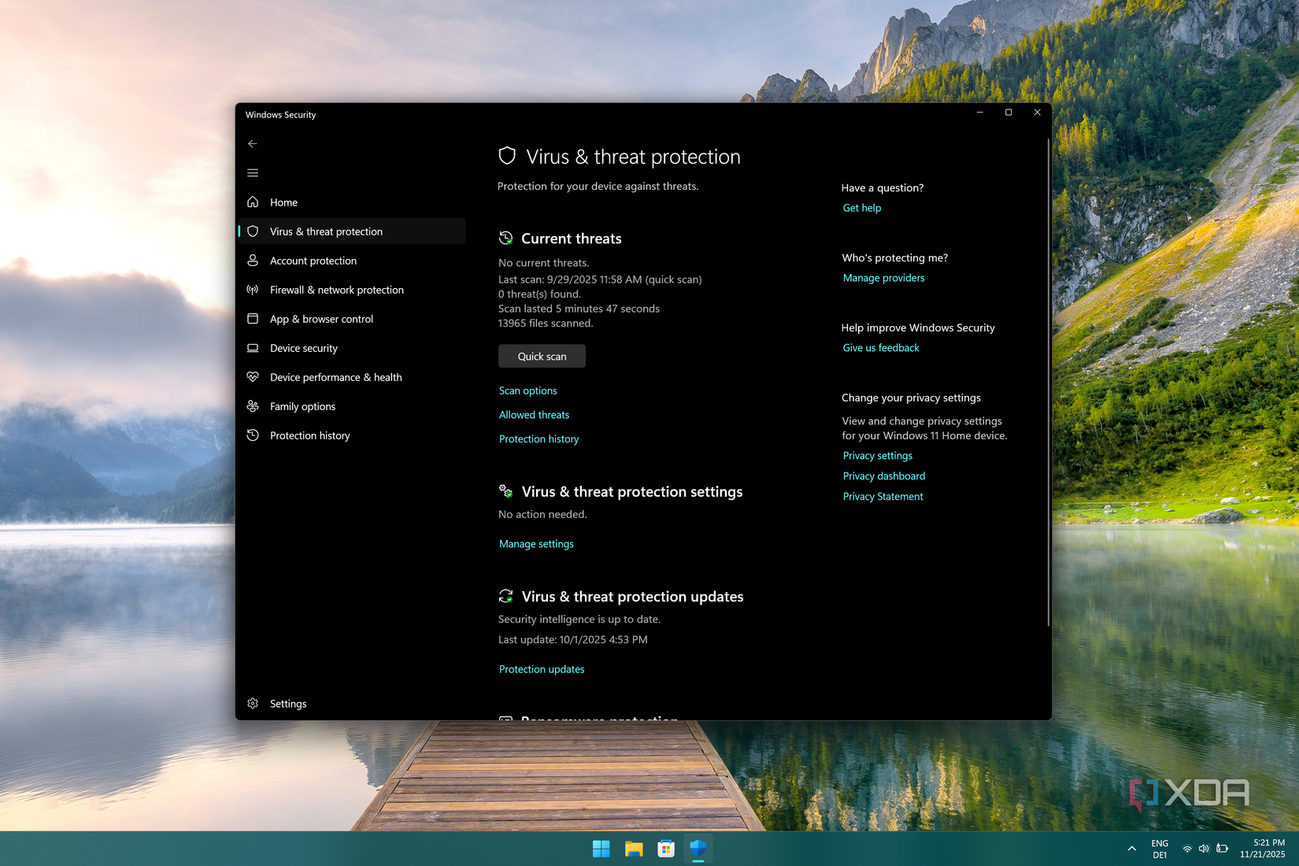Start a Quick scan

pyautogui.click(x=542, y=356)
